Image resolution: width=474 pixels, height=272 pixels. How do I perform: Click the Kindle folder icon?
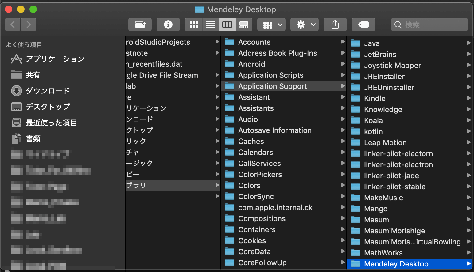tap(355, 98)
